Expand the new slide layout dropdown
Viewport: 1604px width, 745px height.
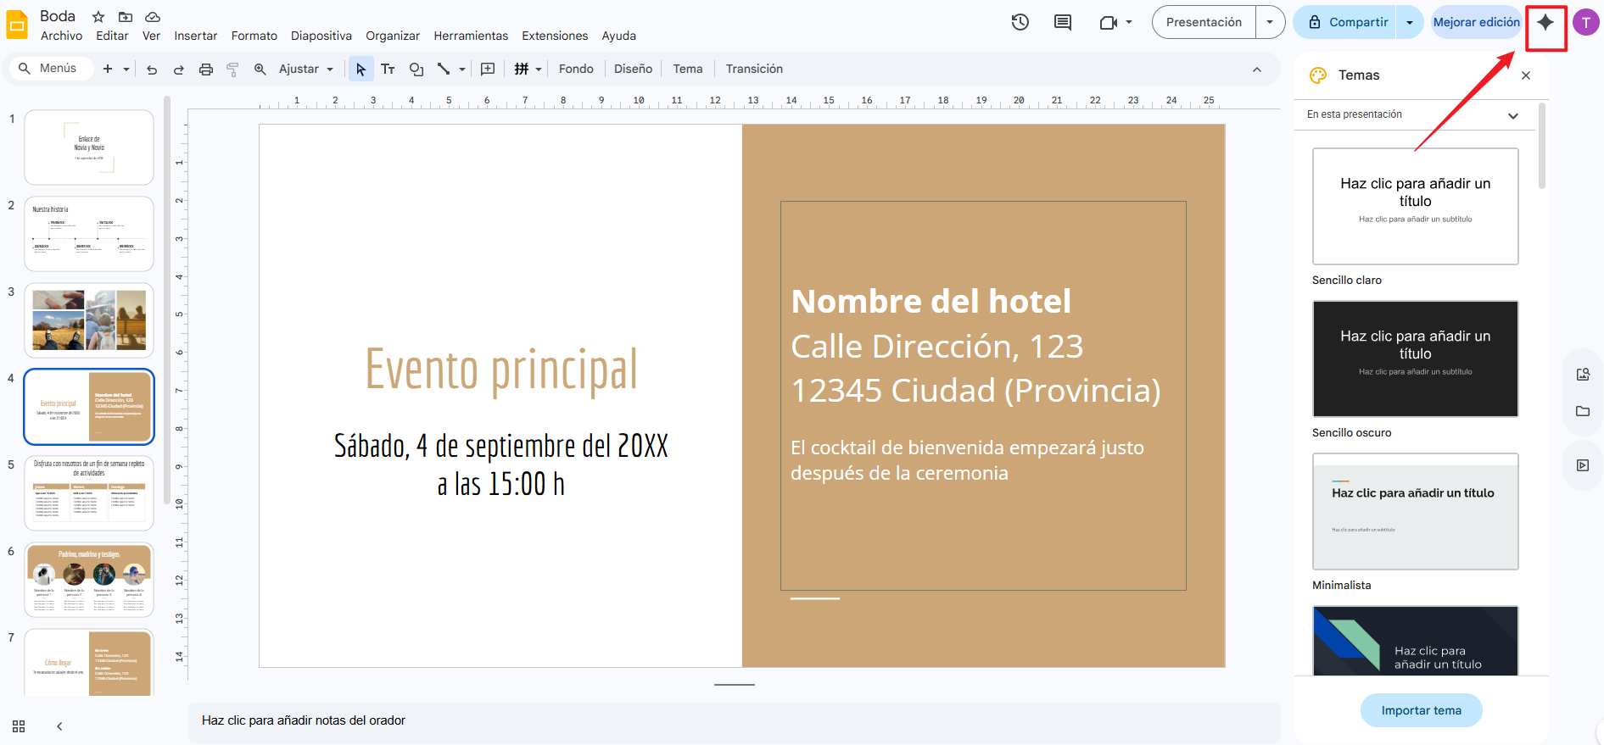126,69
